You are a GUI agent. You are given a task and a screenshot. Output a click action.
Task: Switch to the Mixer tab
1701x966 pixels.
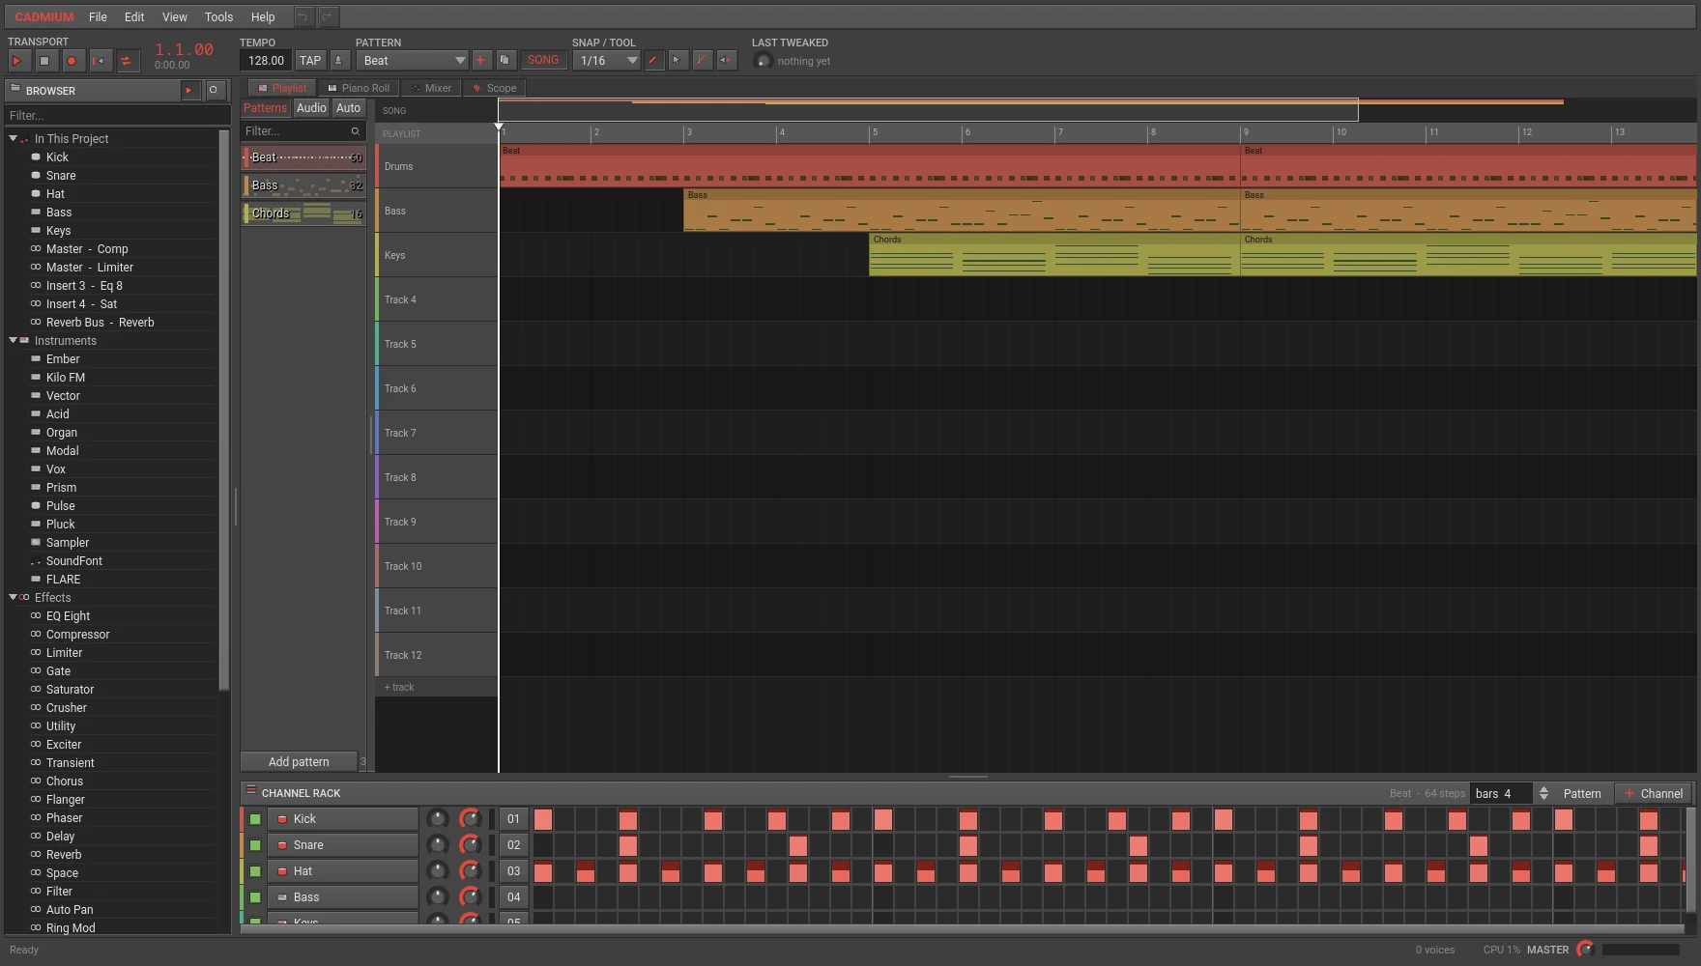430,88
